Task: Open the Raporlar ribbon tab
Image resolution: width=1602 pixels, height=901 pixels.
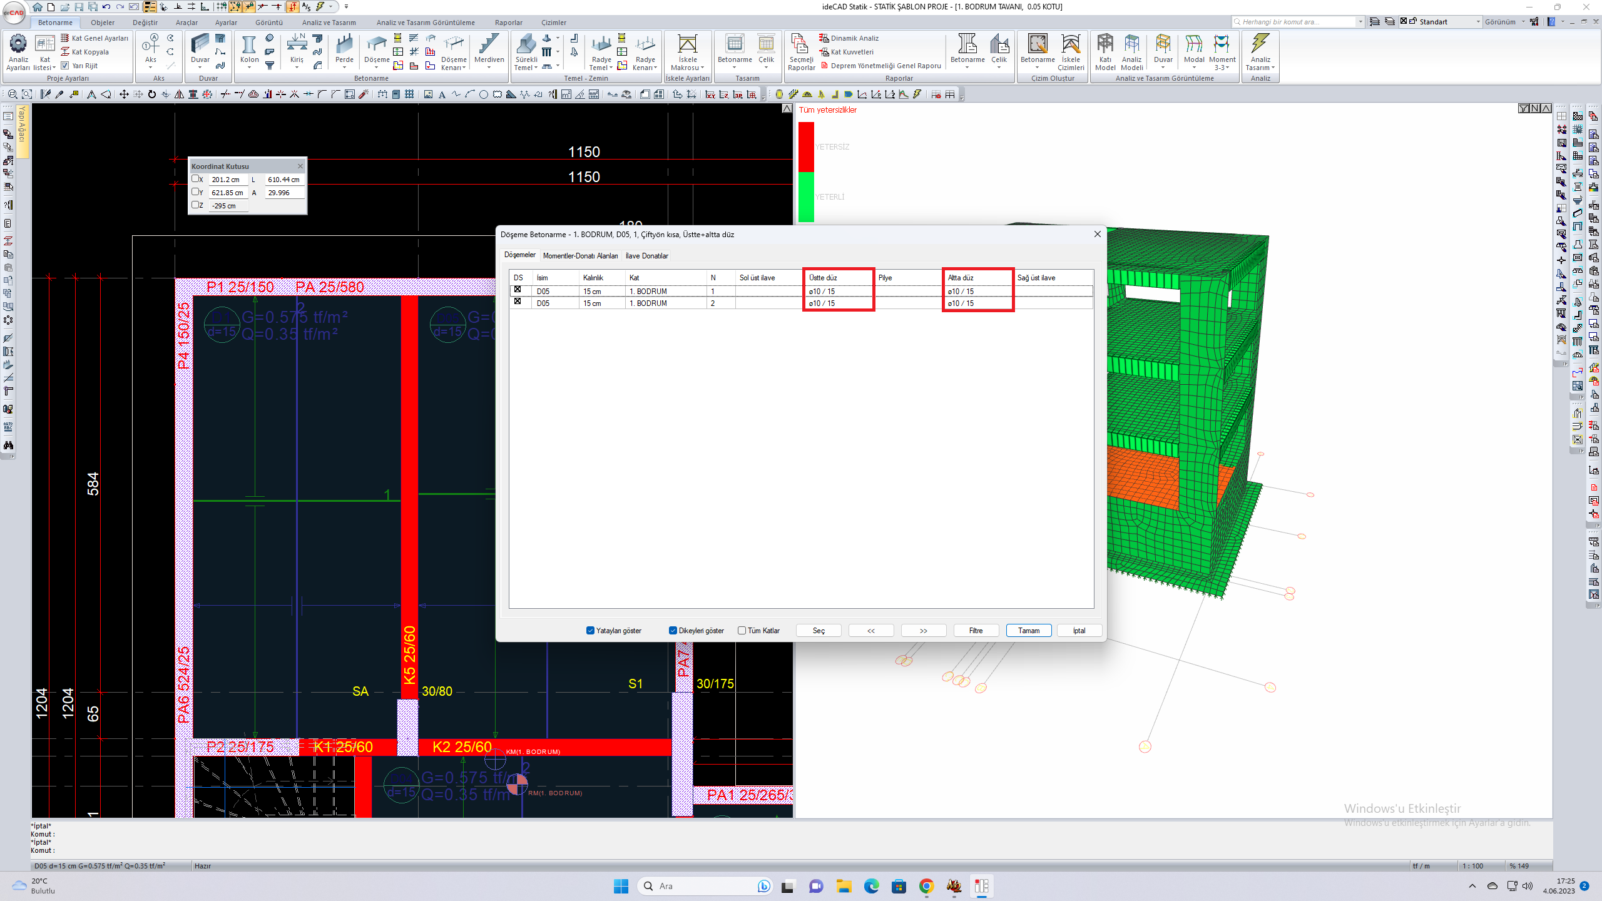Action: pyautogui.click(x=508, y=23)
